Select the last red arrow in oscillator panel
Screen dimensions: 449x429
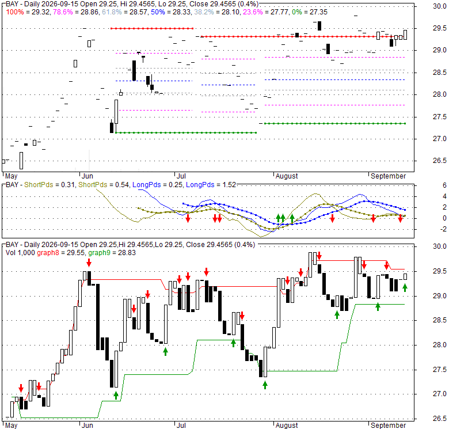click(x=400, y=219)
